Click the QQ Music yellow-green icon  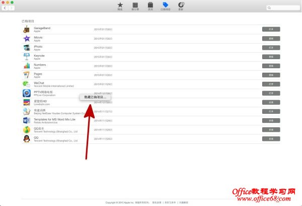click(x=27, y=130)
